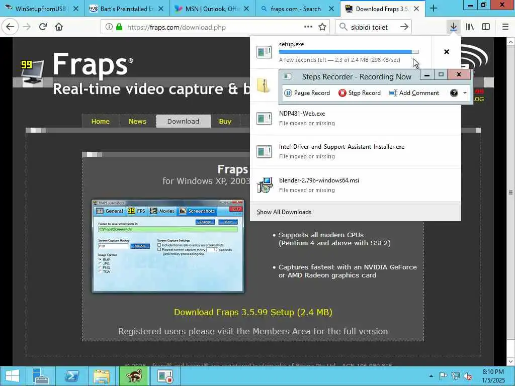This screenshot has height=386, width=515.
Task: Close the MSN Outlook tab
Action: pos(246,9)
